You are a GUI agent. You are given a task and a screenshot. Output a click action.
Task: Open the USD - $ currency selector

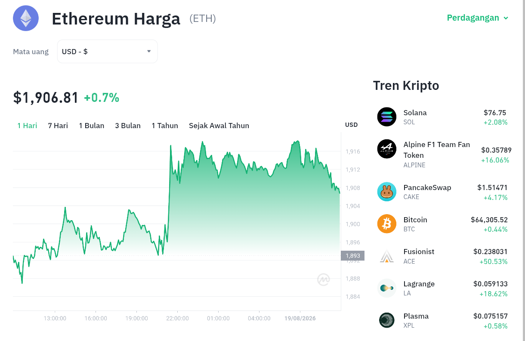[108, 52]
